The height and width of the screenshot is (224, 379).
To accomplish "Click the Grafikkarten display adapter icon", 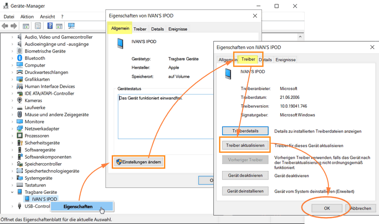I will point(20,79).
